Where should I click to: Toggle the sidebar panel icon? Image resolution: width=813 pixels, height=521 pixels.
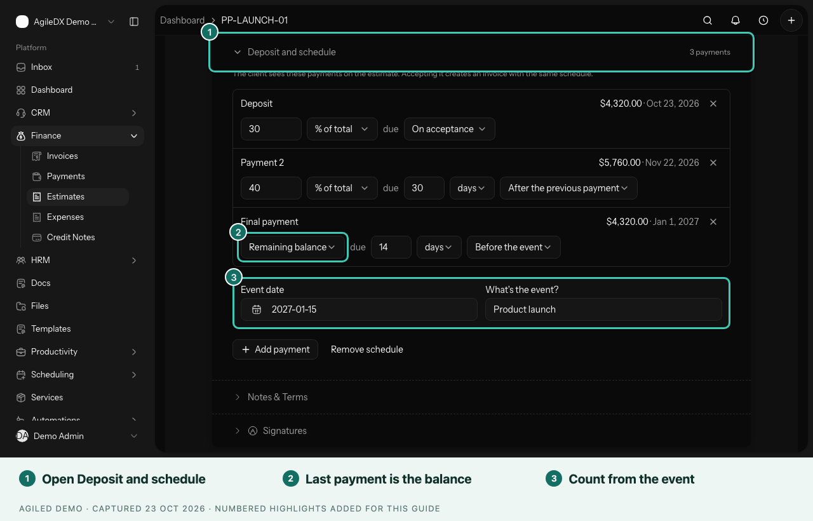[134, 22]
